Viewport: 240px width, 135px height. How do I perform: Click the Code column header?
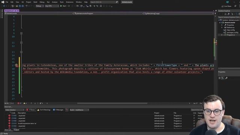pyautogui.click(x=13, y=113)
